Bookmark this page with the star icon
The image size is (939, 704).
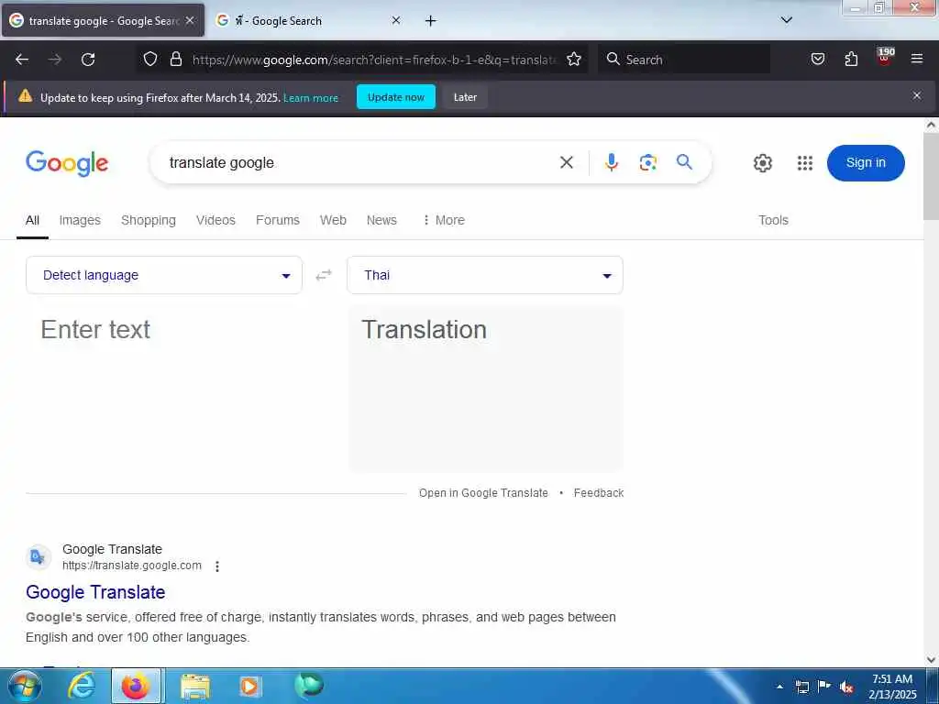[574, 59]
